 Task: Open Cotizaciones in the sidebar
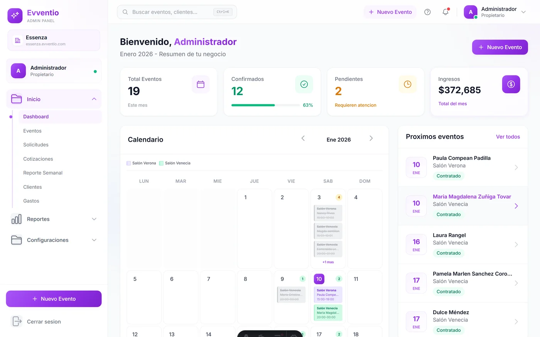pos(38,159)
